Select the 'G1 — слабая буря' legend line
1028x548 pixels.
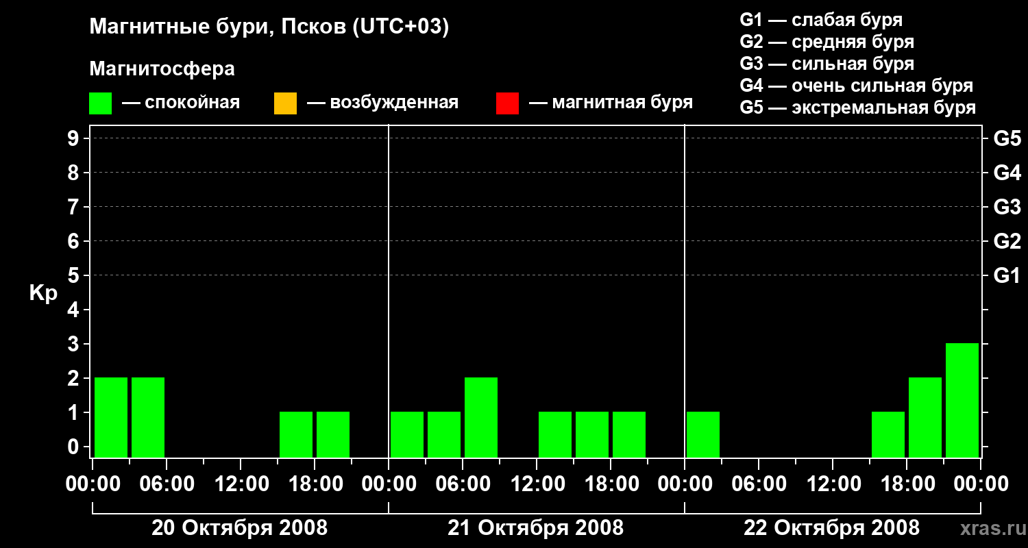[821, 20]
